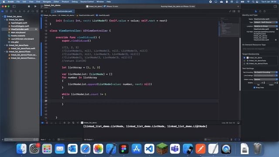Run the project with the Play button
Viewport: 279px width, 157px height.
(35, 6)
